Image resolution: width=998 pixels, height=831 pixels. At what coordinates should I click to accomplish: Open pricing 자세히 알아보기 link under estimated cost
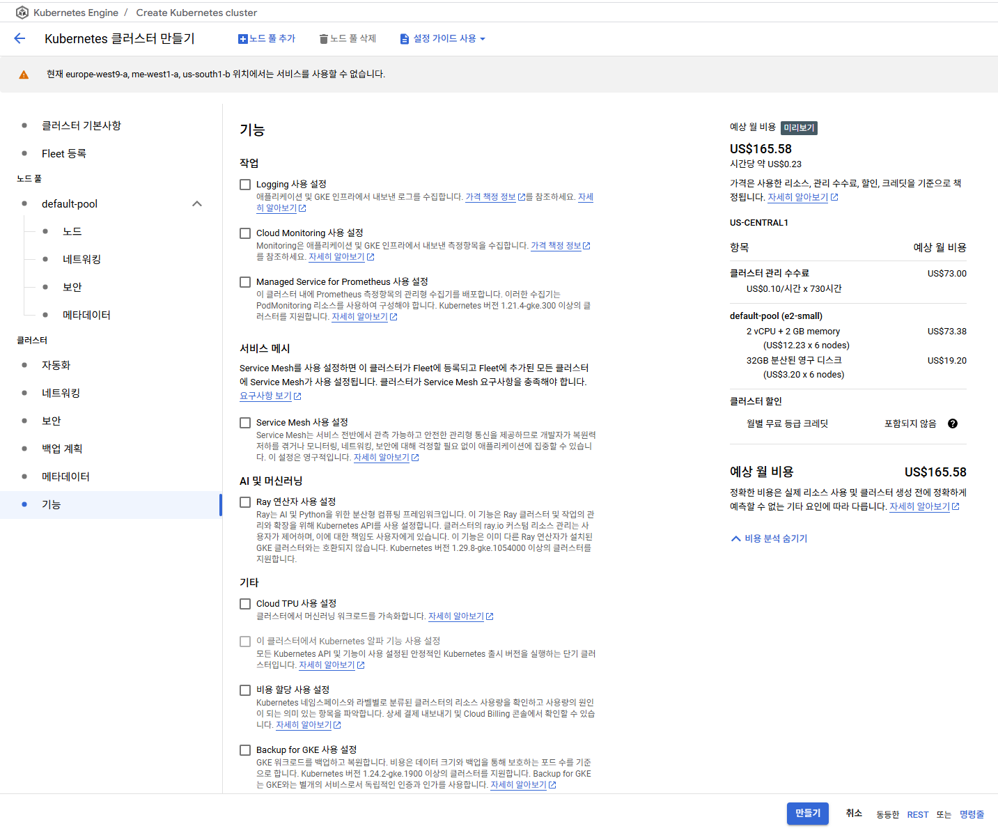coord(797,197)
